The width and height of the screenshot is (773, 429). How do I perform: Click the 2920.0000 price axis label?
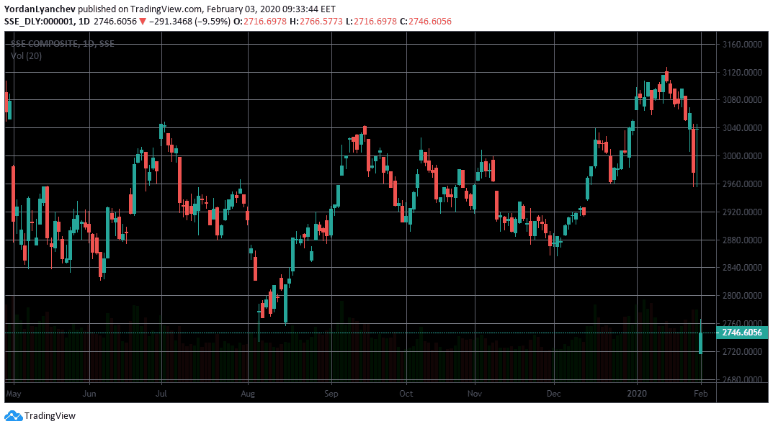tap(742, 212)
